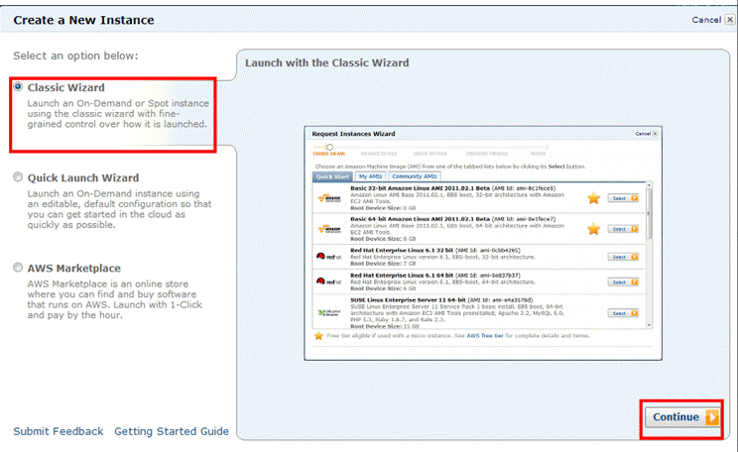
Task: Click the SUSE logo icon in AMI list
Action: (328, 313)
